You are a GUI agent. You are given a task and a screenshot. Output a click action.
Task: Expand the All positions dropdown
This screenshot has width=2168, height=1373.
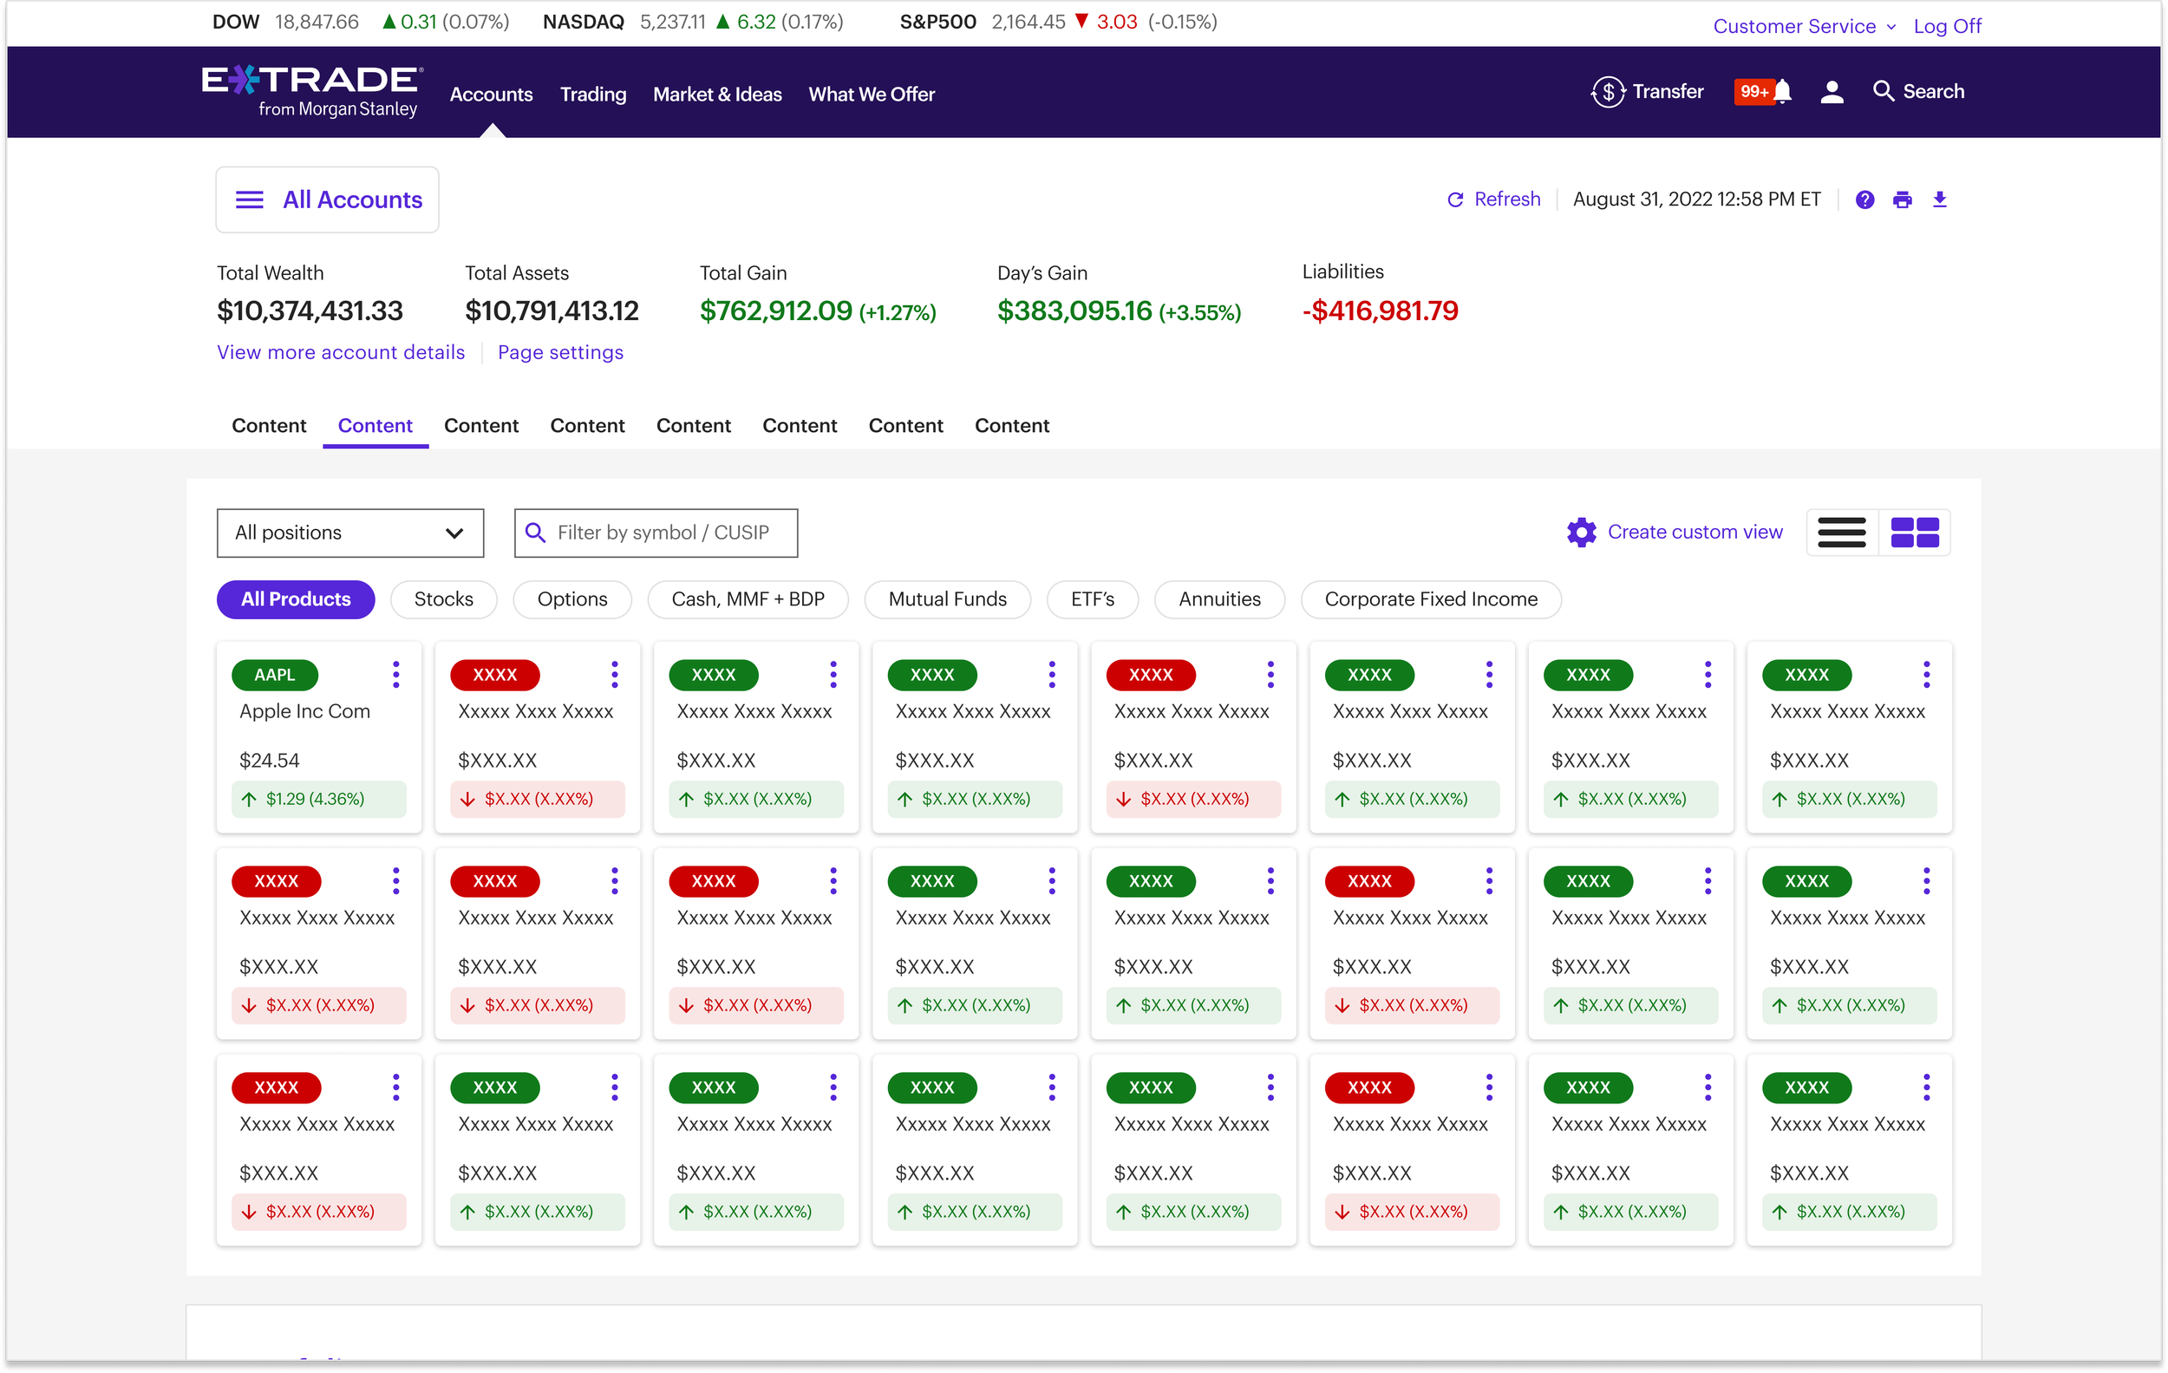349,533
